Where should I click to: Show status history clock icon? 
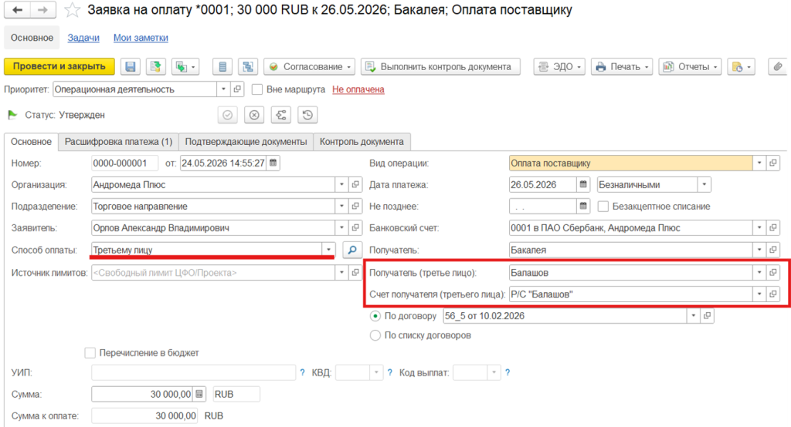[x=307, y=115]
